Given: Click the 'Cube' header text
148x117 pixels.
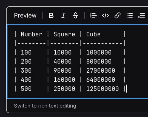Looking at the screenshot, I should tap(93, 34).
